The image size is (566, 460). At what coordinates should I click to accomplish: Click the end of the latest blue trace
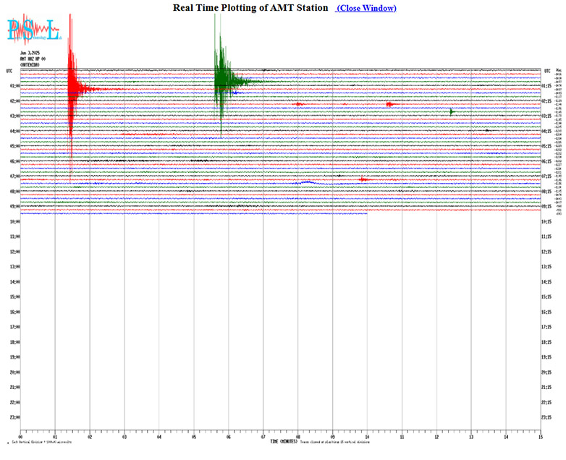click(366, 213)
